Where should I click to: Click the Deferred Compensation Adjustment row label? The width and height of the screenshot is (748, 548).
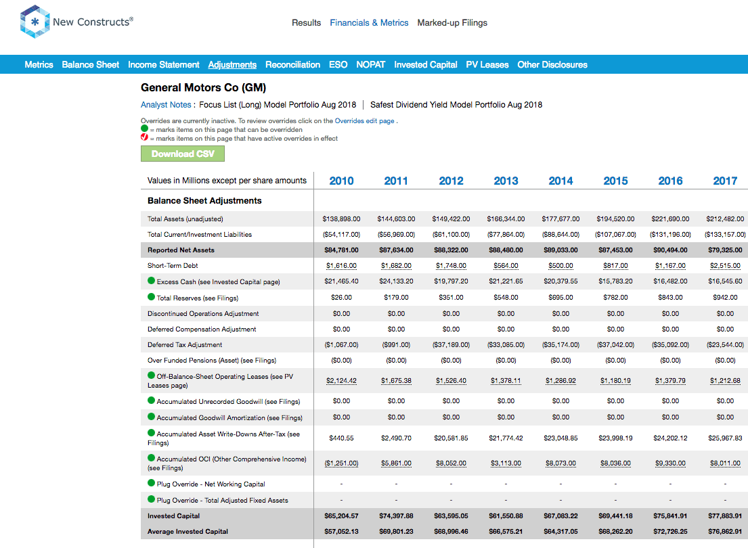coord(202,329)
